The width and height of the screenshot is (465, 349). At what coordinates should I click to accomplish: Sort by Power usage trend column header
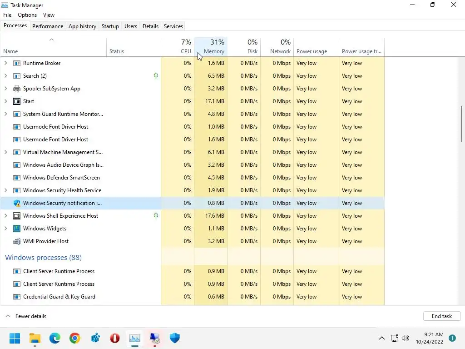click(362, 47)
